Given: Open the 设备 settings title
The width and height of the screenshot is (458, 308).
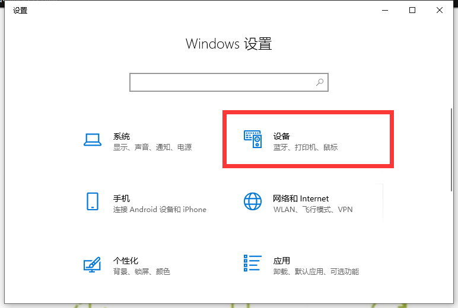Looking at the screenshot, I should click(282, 136).
